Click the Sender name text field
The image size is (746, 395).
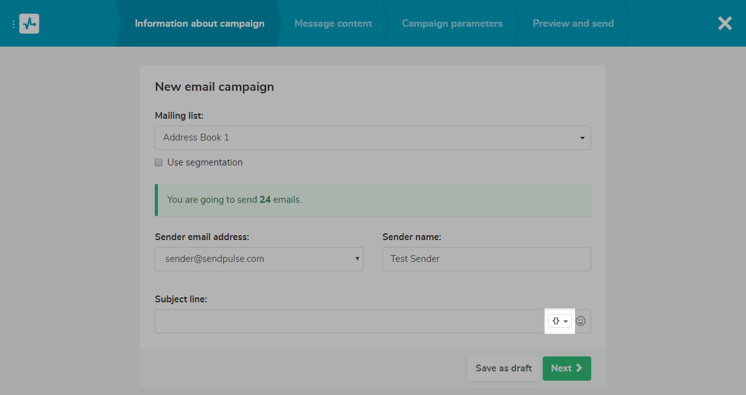[x=486, y=259]
